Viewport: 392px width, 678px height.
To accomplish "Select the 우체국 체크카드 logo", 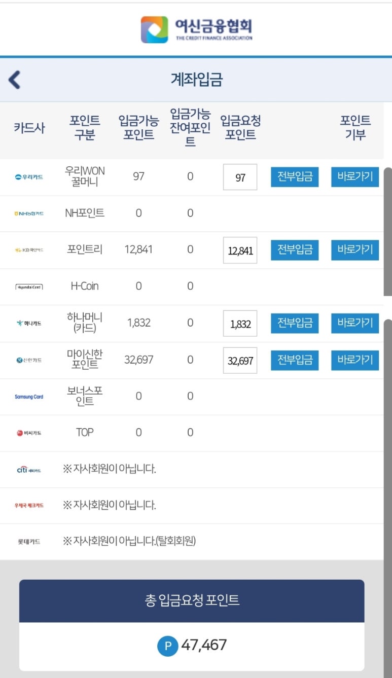I will 29,506.
